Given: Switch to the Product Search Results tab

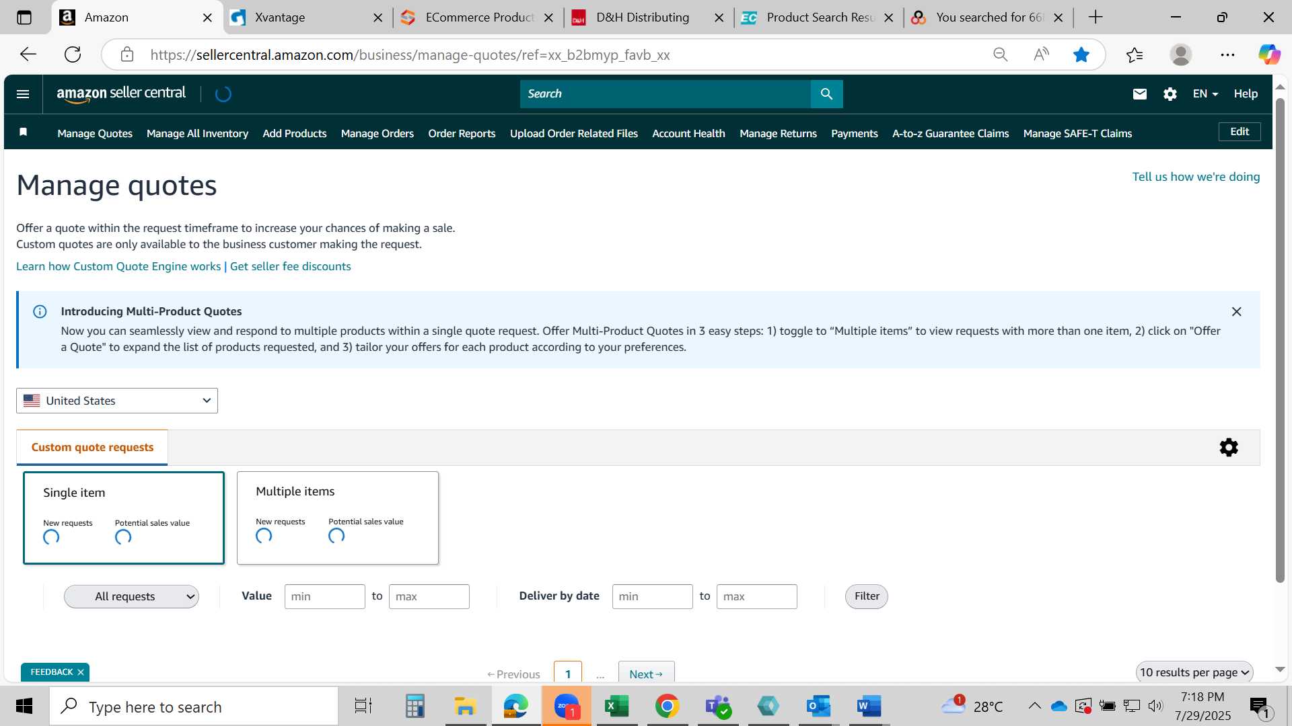Looking at the screenshot, I should [819, 17].
